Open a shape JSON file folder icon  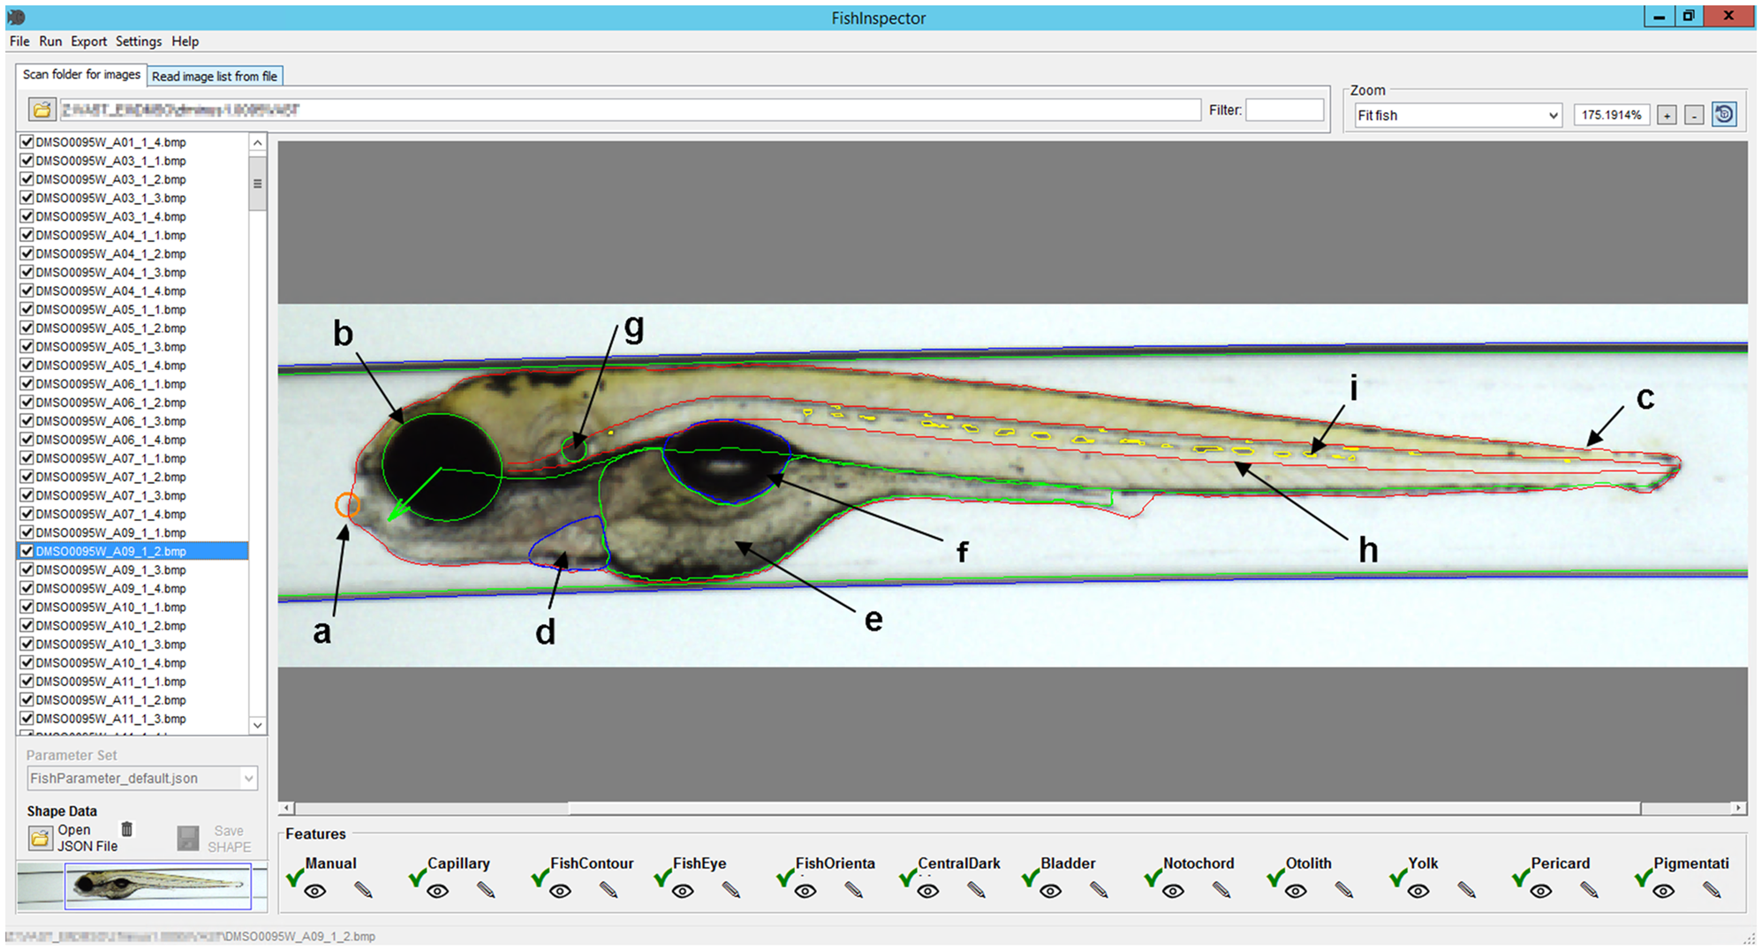tap(41, 837)
